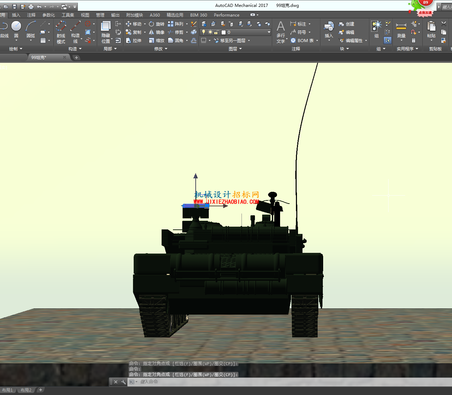The height and width of the screenshot is (395, 452).
Task: Click the Trim (修剪) tool
Action: [176, 32]
